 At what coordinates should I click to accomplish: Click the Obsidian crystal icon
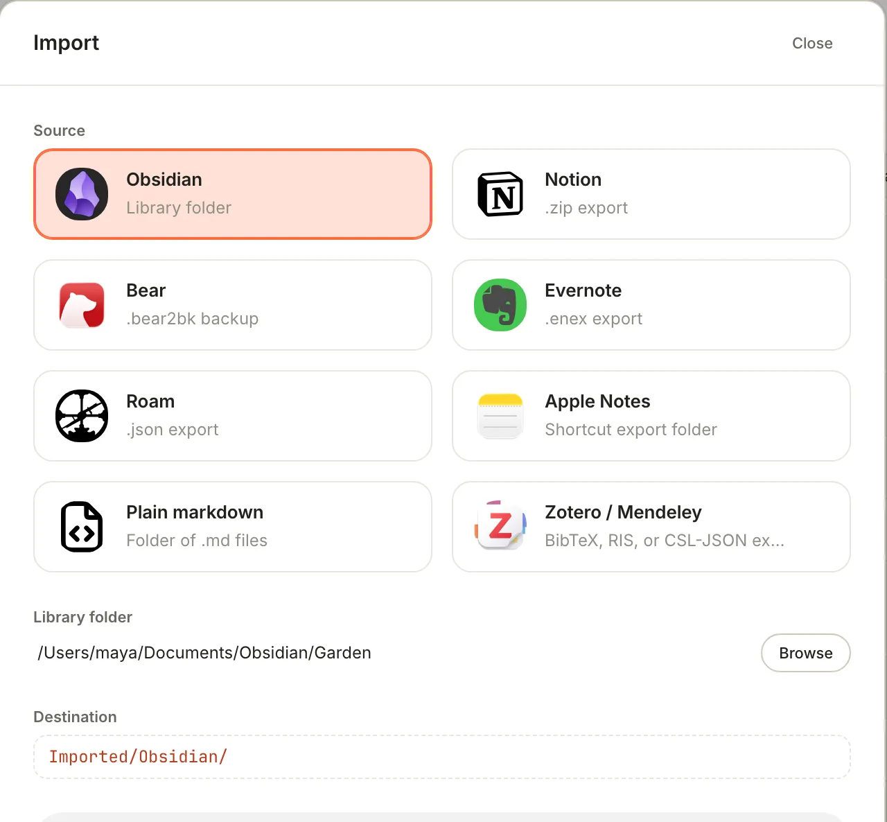coord(82,194)
